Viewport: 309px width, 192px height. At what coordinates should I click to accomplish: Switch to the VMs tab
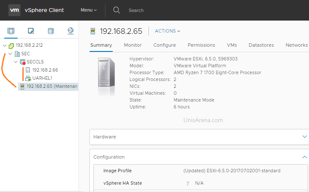tap(232, 45)
